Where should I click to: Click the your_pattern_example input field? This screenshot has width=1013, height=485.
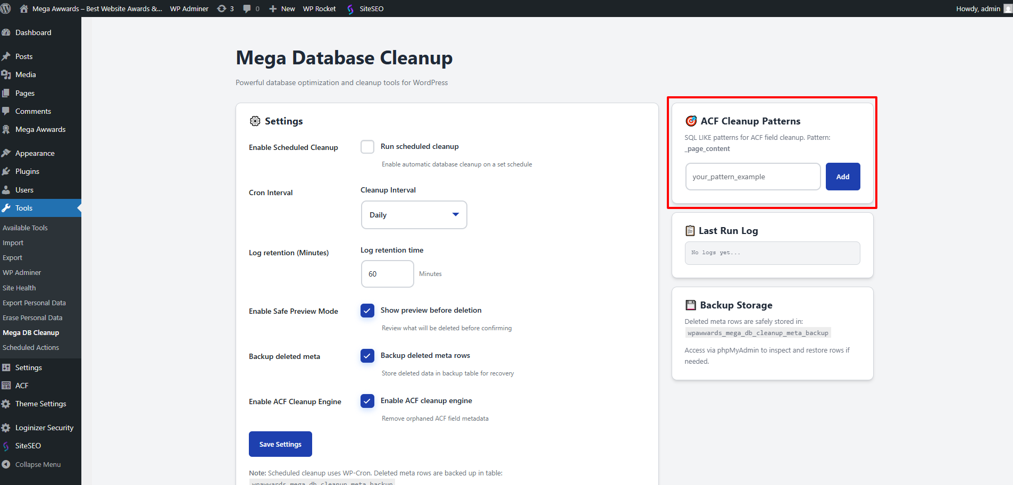tap(752, 176)
